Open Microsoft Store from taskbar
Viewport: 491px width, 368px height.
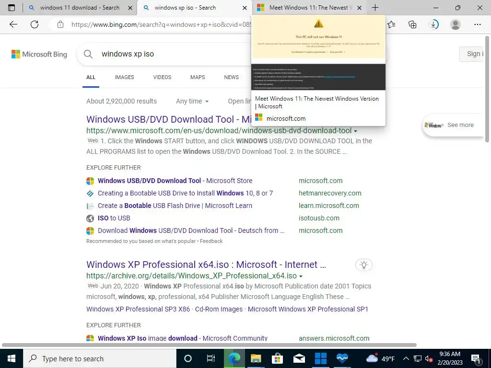[277, 358]
